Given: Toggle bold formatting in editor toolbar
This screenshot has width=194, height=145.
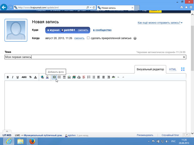Looking at the screenshot, I should (x=8, y=77).
